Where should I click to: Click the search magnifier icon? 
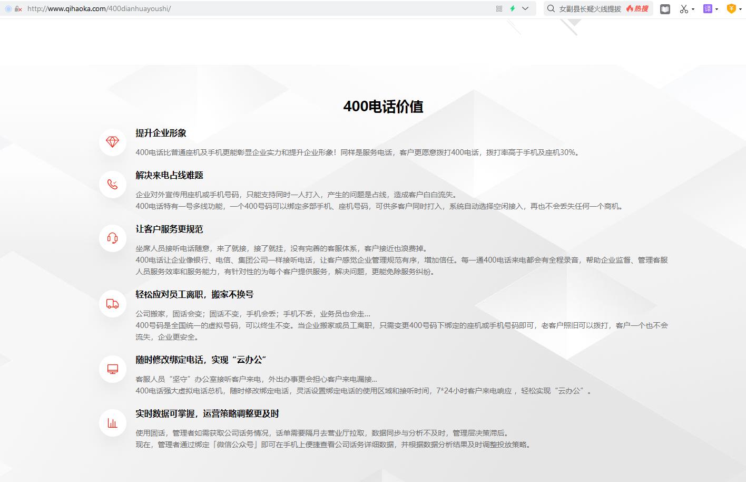pos(551,8)
